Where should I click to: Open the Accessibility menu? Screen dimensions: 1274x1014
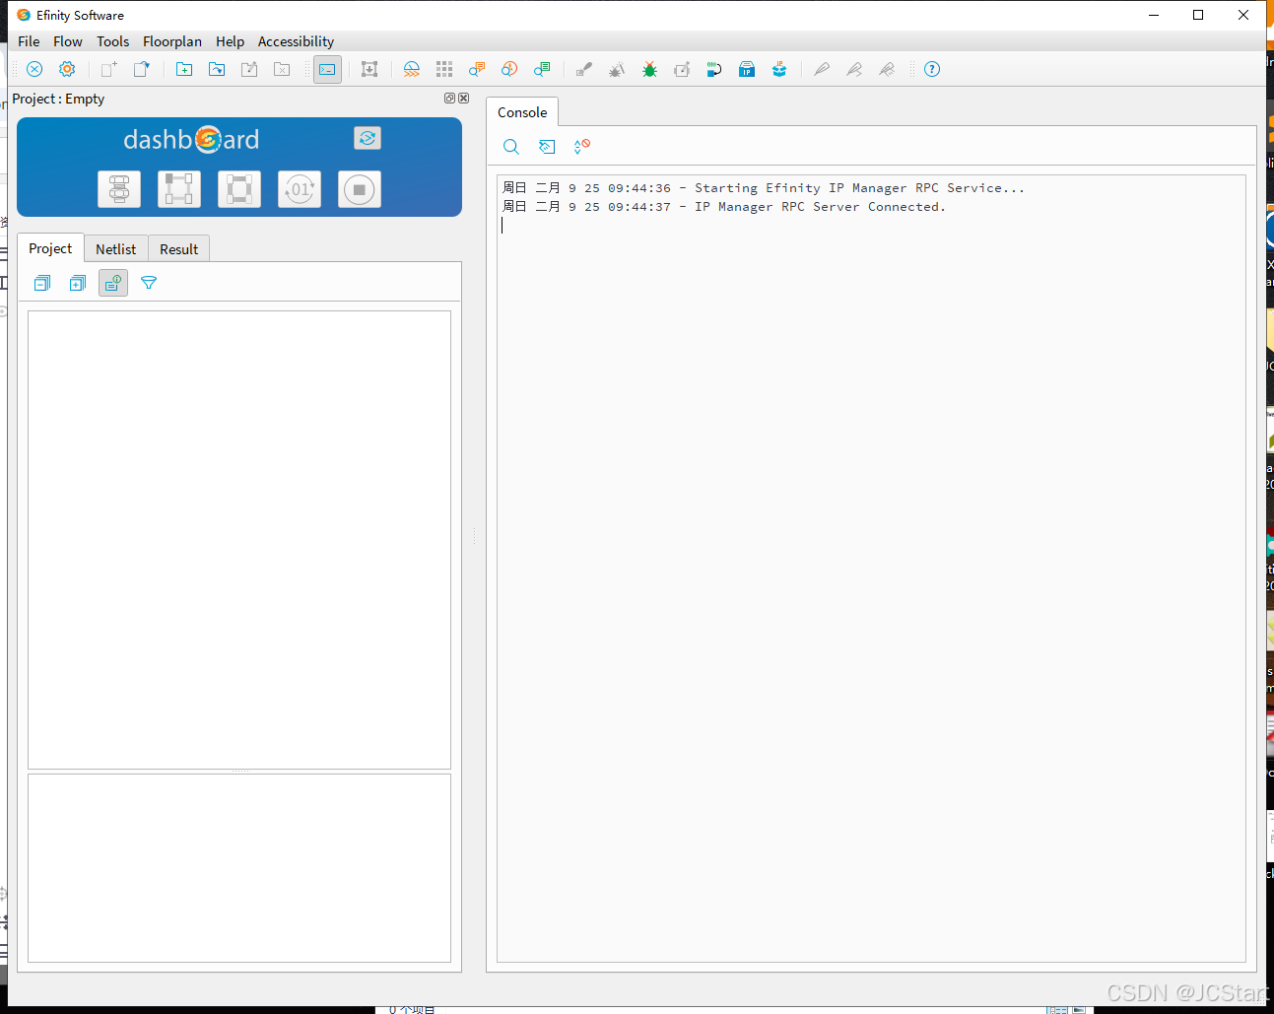point(296,41)
